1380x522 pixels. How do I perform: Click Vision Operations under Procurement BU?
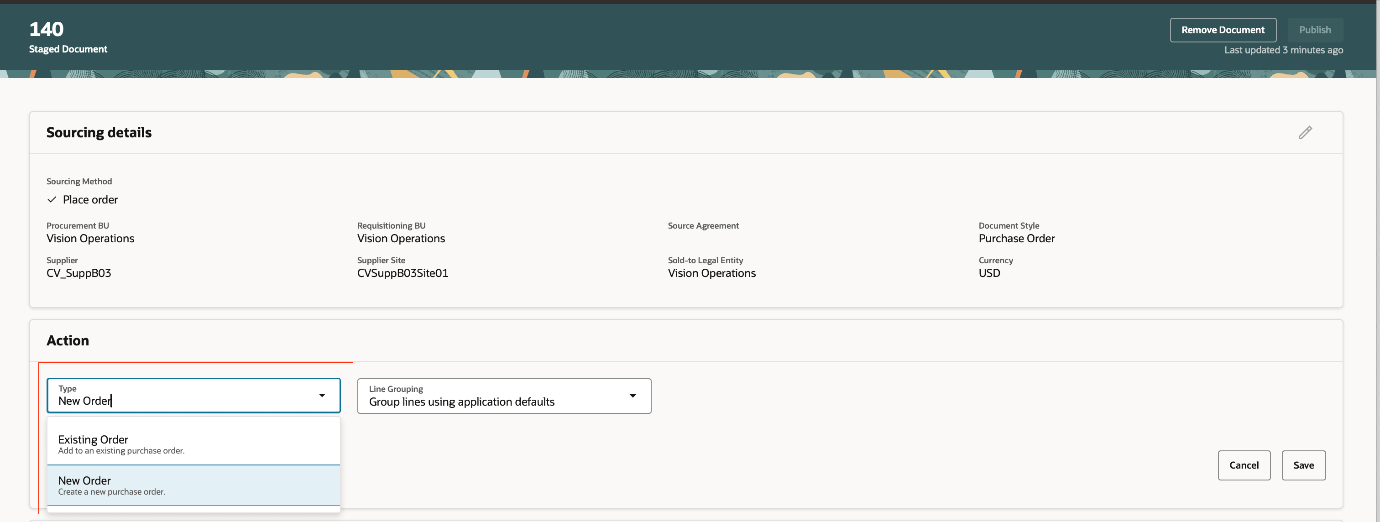point(90,238)
